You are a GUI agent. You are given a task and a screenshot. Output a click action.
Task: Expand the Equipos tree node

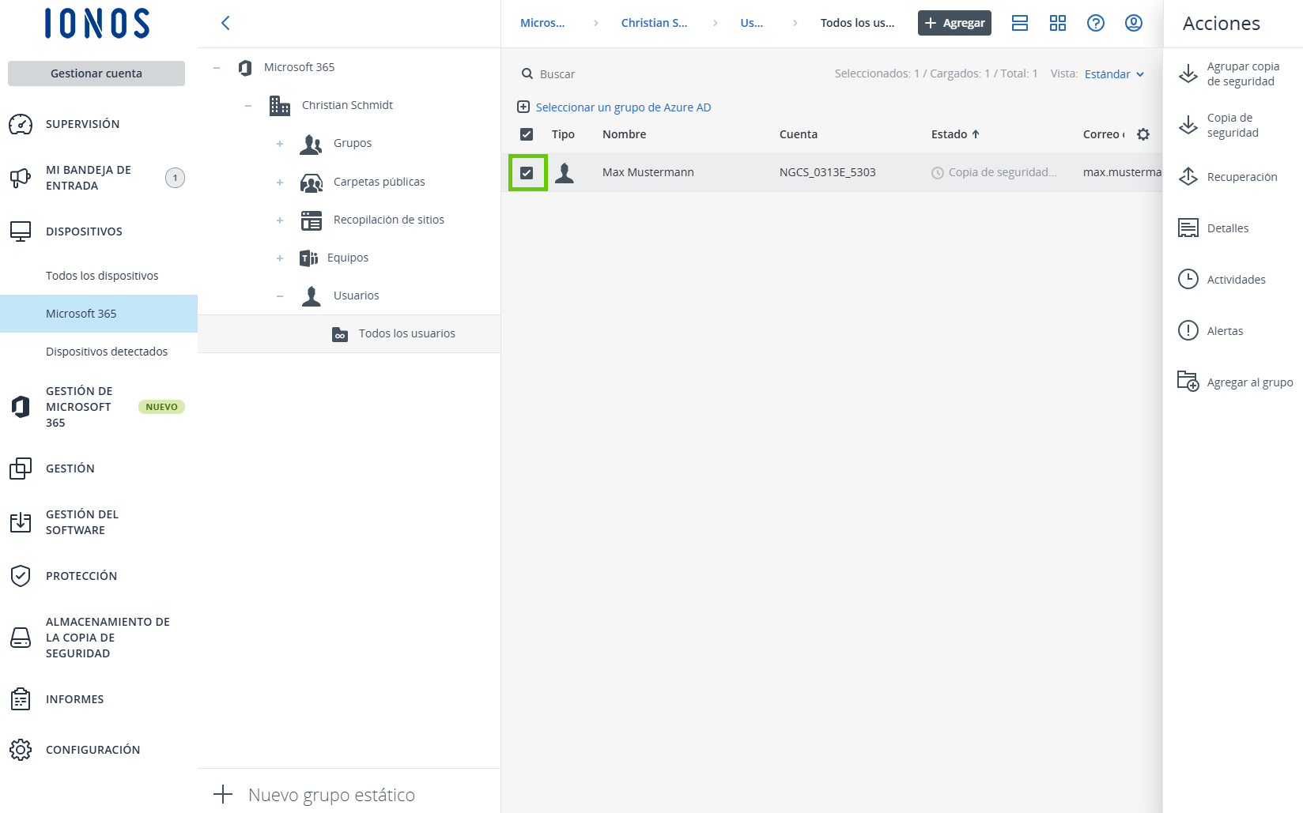280,258
